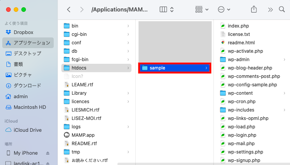The width and height of the screenshot is (290, 165).
Task: Expand wp-content folder with its chevron
Action: [284, 93]
